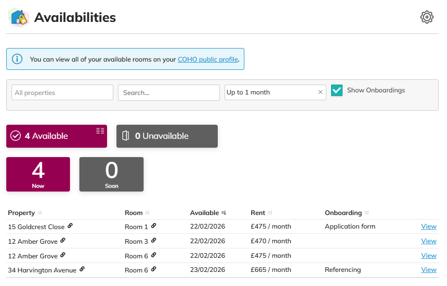Expand the Up to 1 month selector
Screen dimensions: 447x286
270,92
